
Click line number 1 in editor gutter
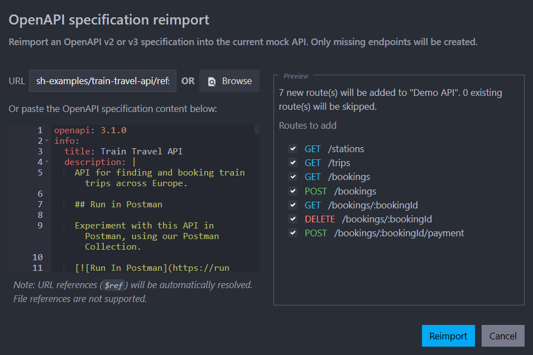point(40,130)
